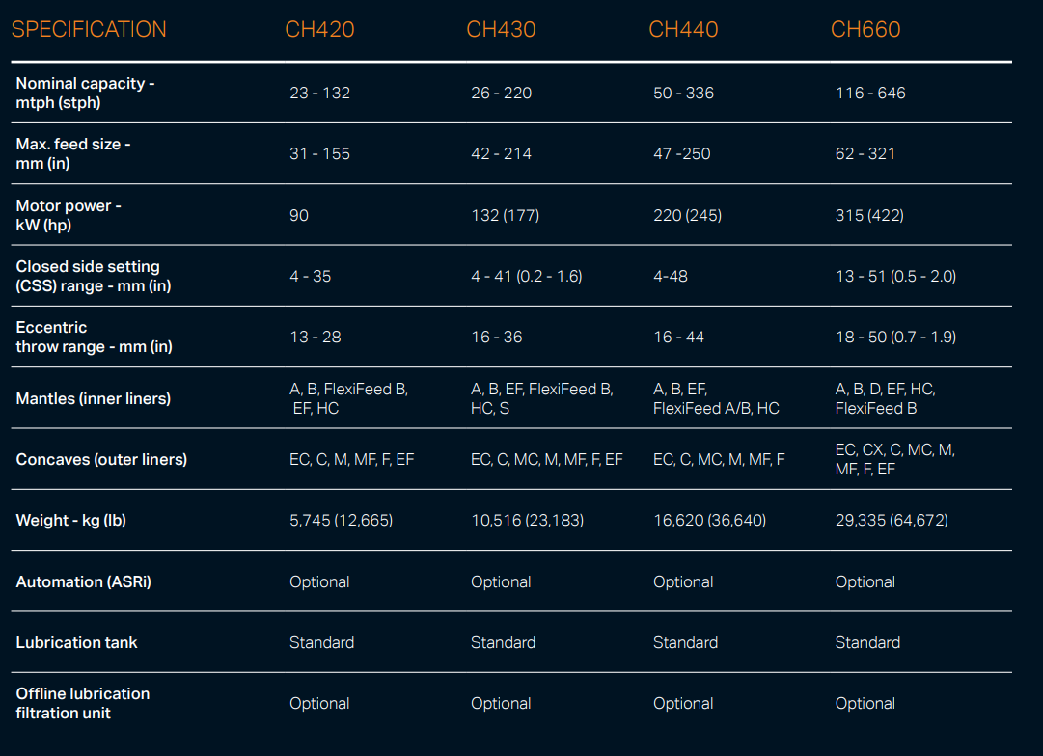Click the Weight - kg (lb) label
This screenshot has height=756, width=1043.
(x=70, y=520)
